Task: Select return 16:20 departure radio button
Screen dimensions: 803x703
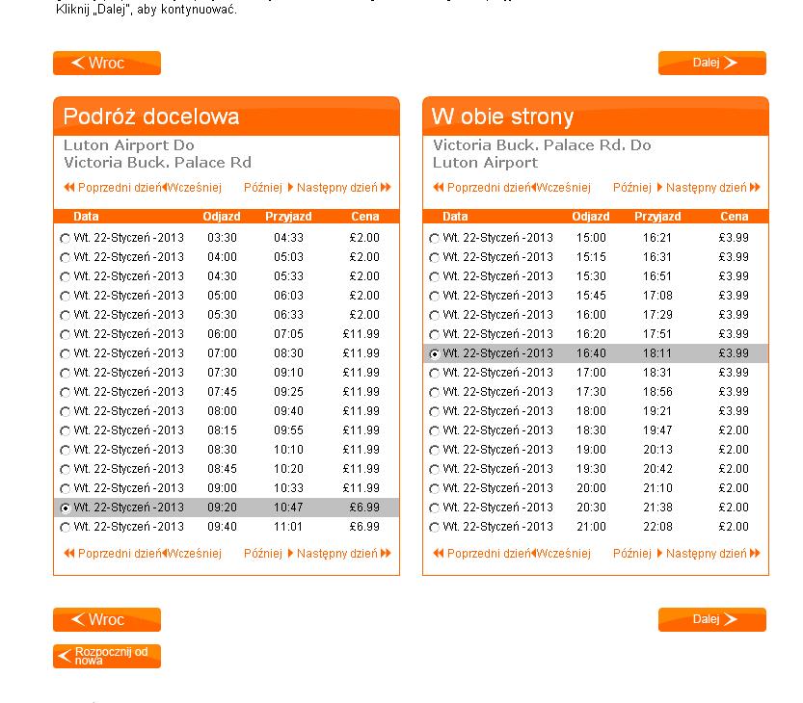Action: coord(434,334)
